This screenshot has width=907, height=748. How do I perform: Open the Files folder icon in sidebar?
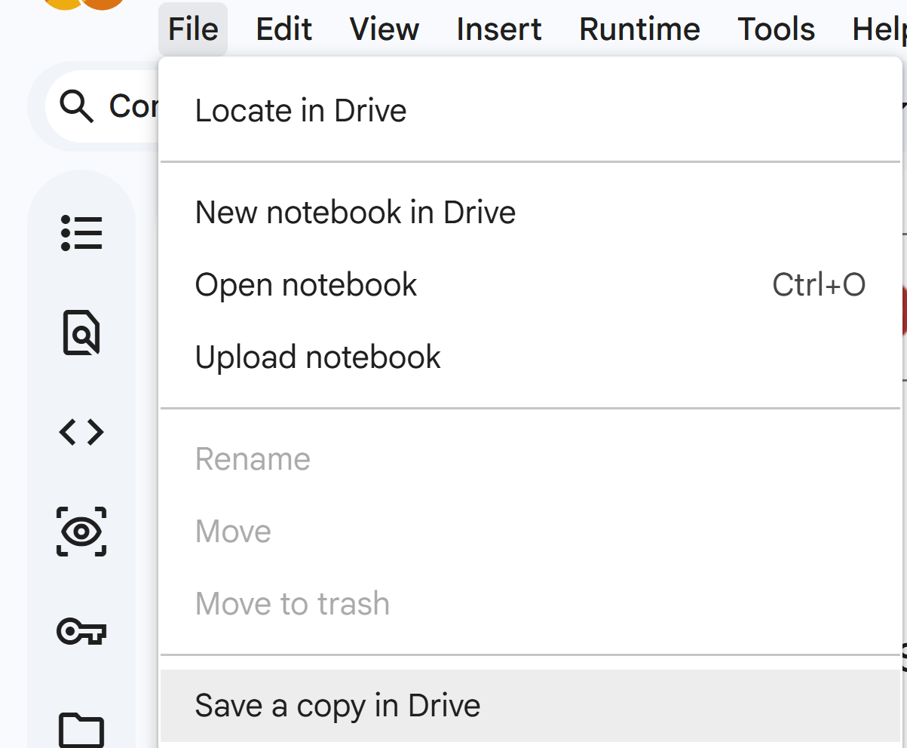81,728
